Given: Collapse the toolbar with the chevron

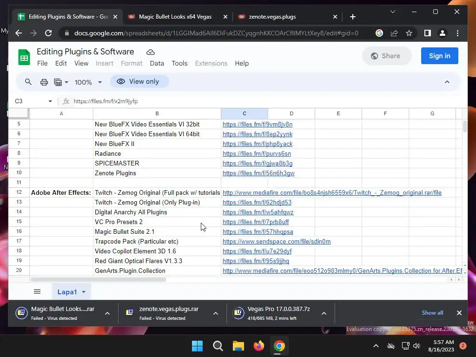Looking at the screenshot, I should [x=447, y=82].
